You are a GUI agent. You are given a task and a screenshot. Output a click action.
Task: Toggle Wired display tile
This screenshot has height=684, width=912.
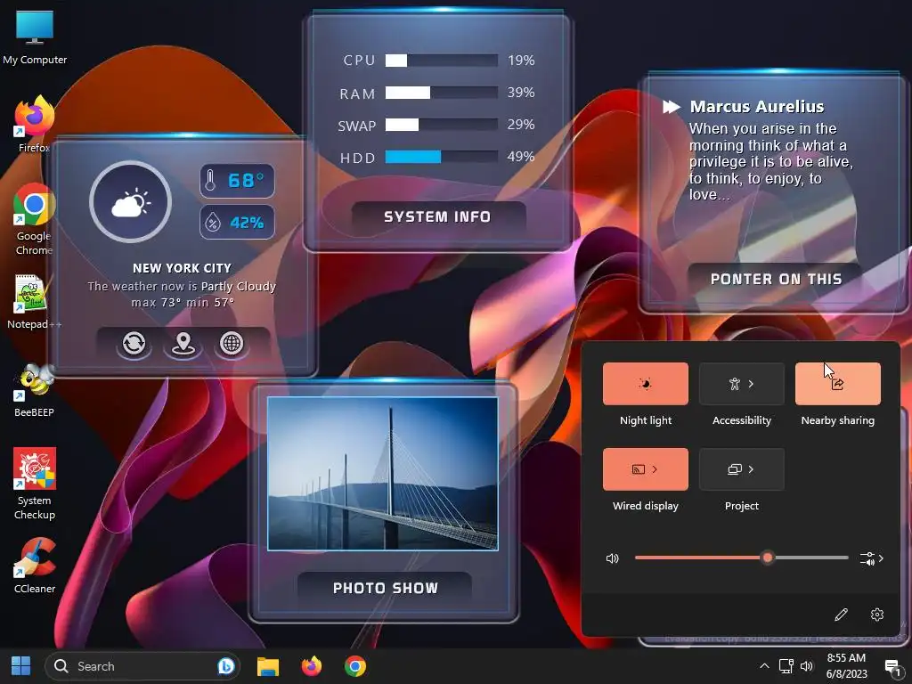(x=646, y=469)
